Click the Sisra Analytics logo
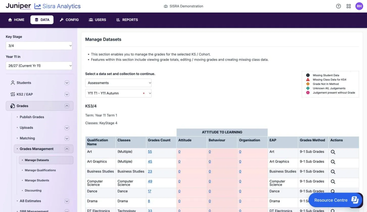Viewport: 367px width, 212px height. coord(58,6)
